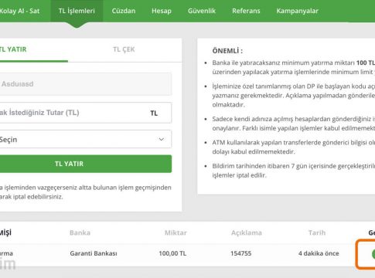Focus the Tutar (TL) amount field

point(86,113)
